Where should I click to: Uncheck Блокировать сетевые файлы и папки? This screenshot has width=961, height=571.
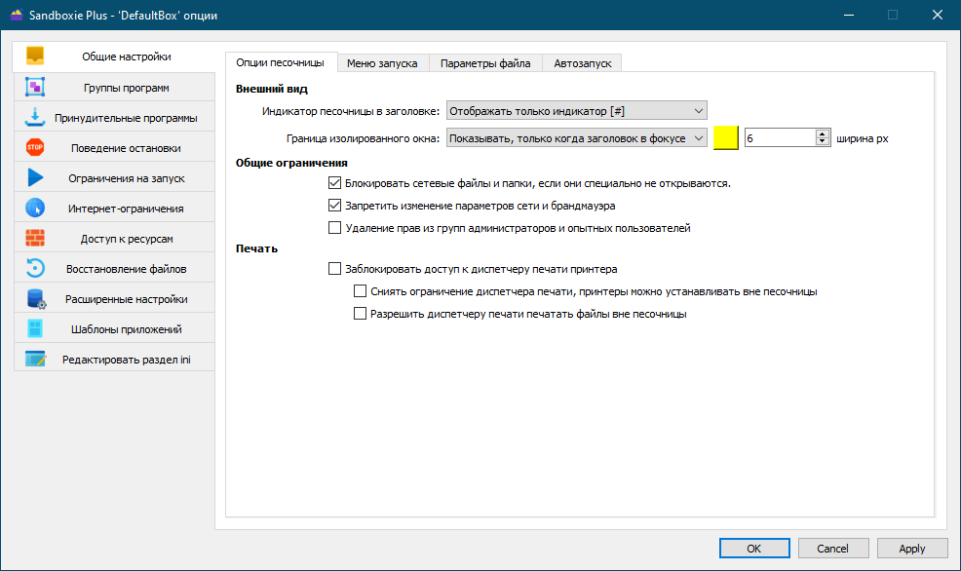pos(334,182)
